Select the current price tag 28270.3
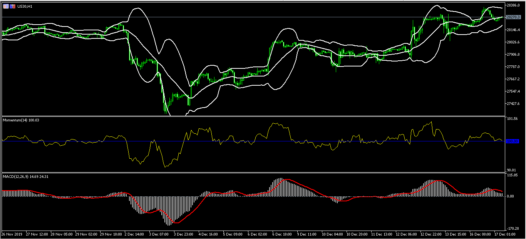 (513, 17)
